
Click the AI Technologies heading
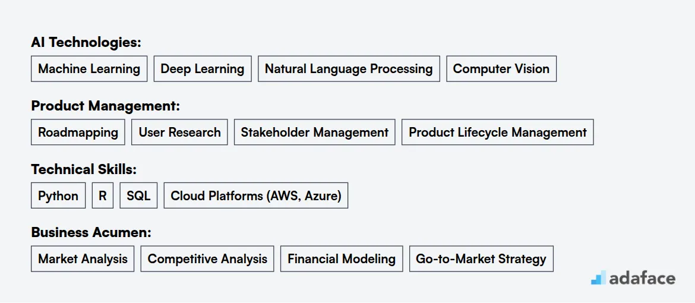point(86,42)
